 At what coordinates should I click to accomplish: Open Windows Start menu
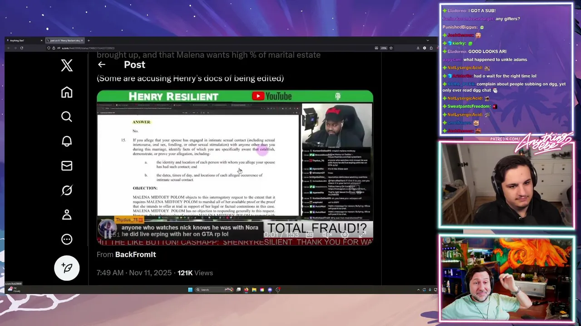(190, 290)
